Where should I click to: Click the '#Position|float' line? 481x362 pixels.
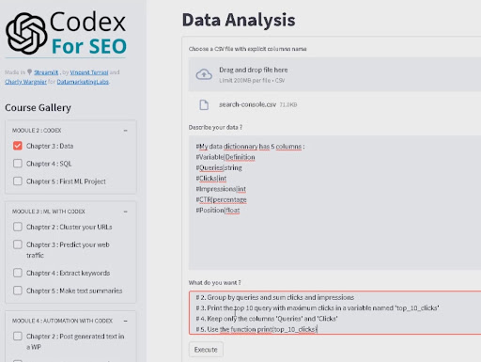point(218,211)
